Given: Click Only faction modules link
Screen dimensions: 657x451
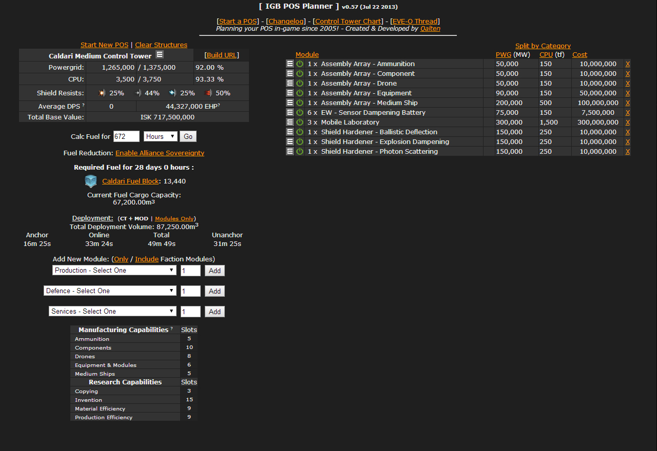Looking at the screenshot, I should 121,259.
